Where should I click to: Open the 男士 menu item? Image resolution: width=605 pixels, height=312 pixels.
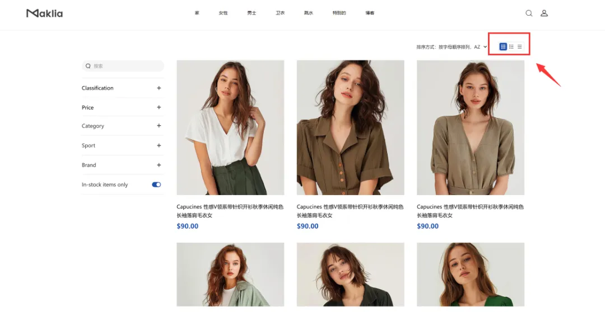click(x=252, y=13)
